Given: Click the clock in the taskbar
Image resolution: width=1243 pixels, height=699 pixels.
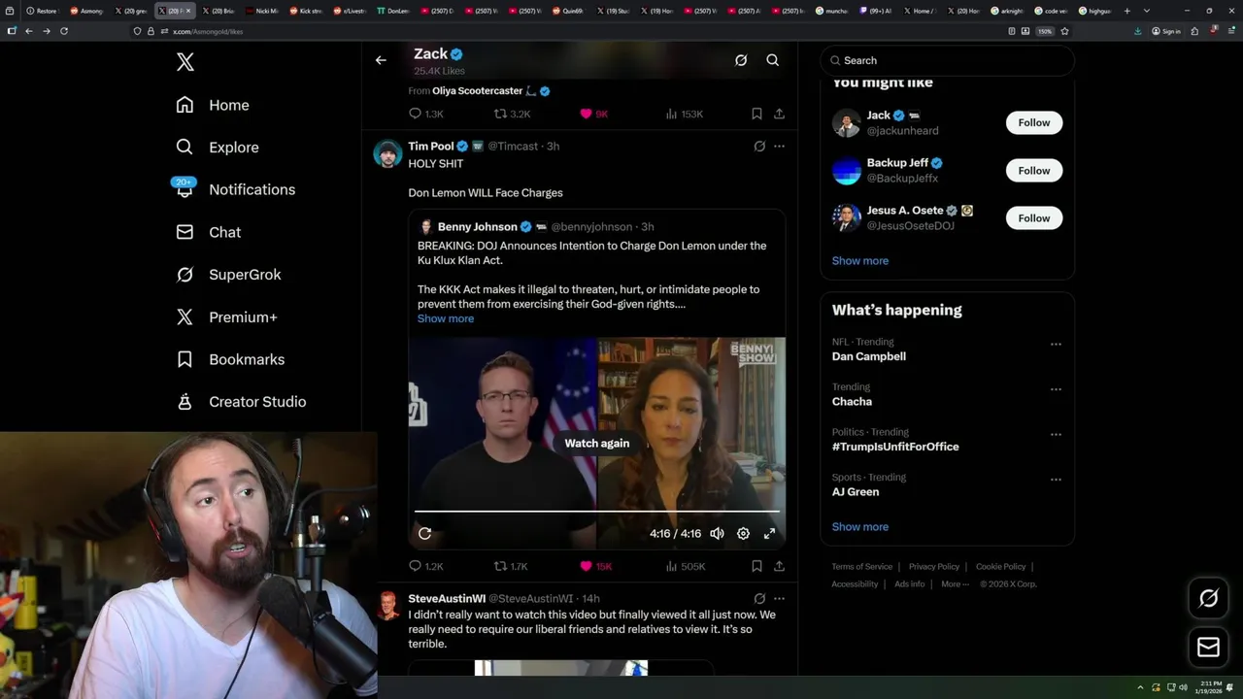Looking at the screenshot, I should pos(1209,687).
